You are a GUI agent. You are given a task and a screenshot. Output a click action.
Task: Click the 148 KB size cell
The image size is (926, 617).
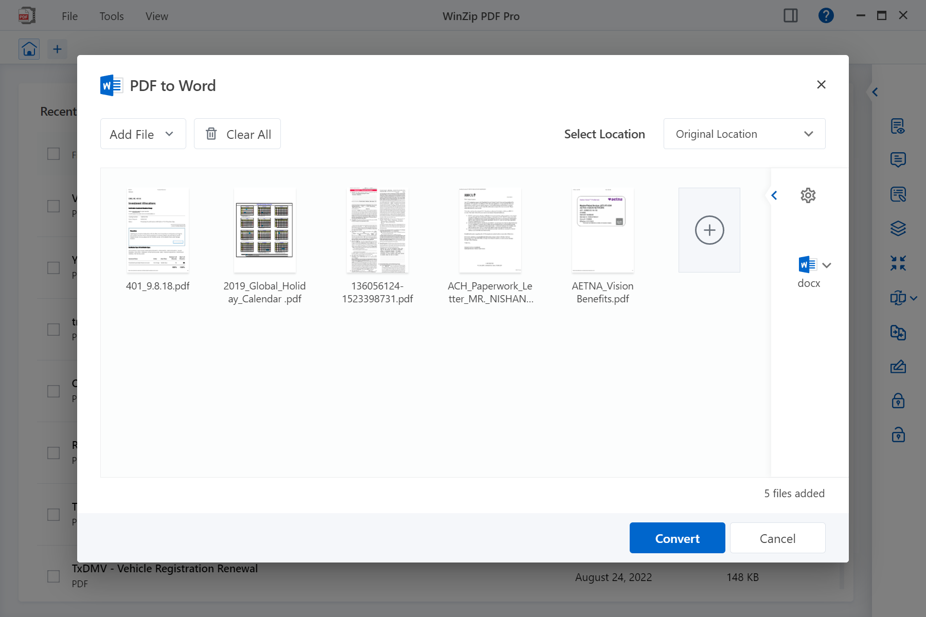(742, 577)
